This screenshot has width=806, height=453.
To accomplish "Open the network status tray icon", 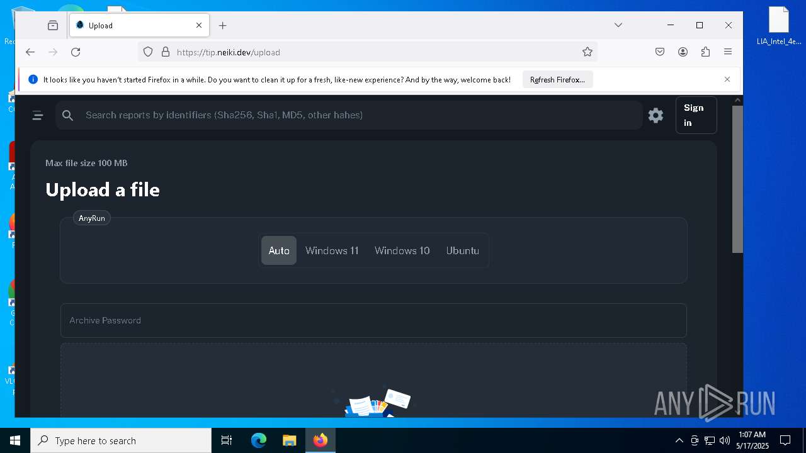I will [x=710, y=440].
